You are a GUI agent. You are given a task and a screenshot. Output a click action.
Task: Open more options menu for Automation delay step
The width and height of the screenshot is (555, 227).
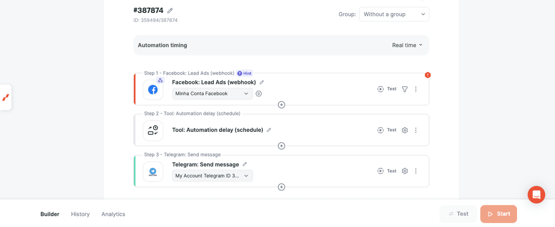click(x=416, y=130)
